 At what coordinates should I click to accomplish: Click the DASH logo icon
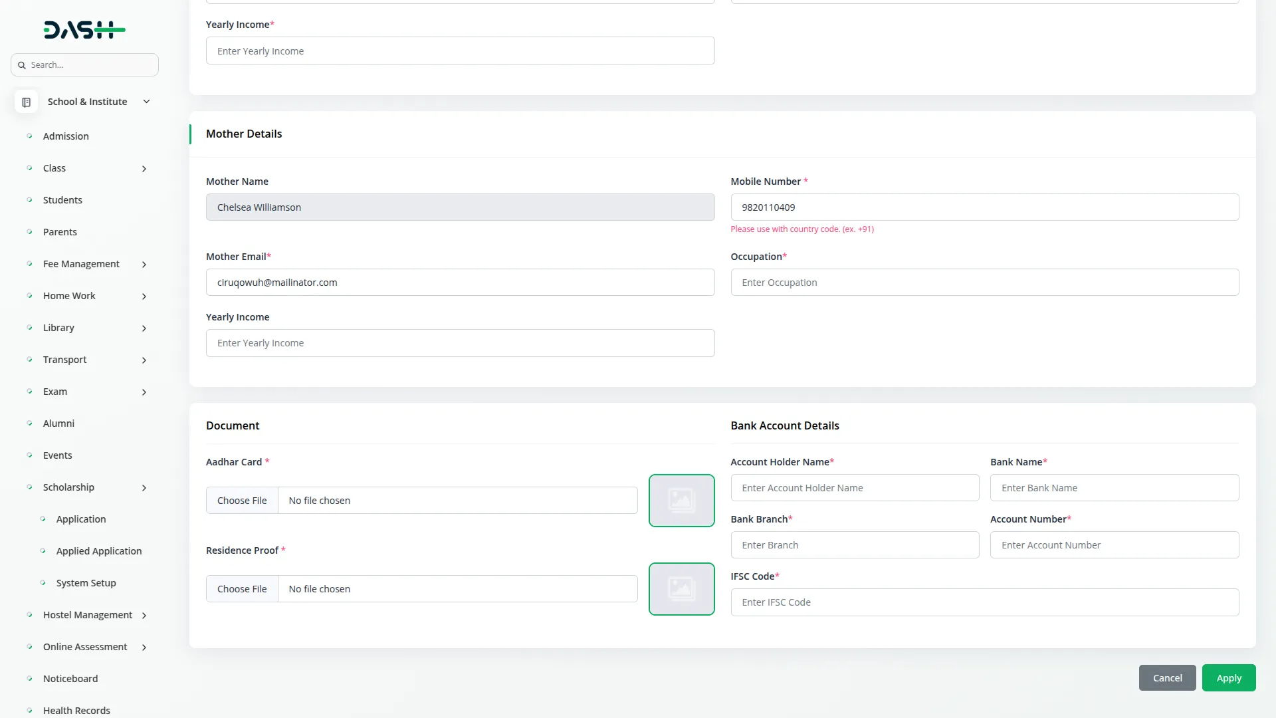tap(84, 30)
